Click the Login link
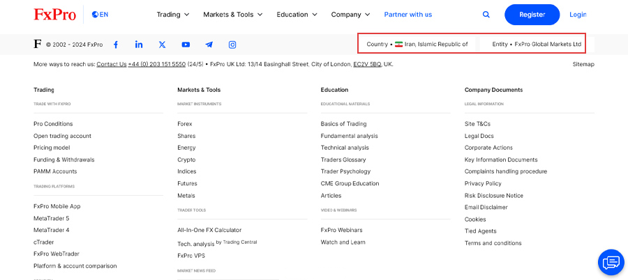The height and width of the screenshot is (280, 628). tap(578, 15)
